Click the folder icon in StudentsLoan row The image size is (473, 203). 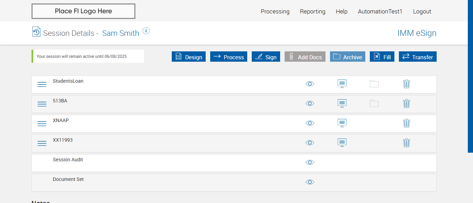pos(374,84)
